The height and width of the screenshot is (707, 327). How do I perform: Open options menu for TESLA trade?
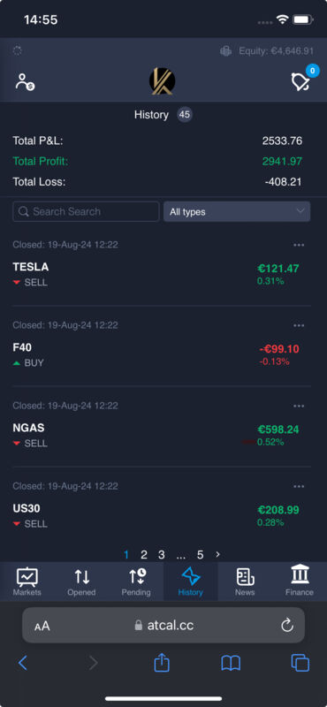coord(299,245)
